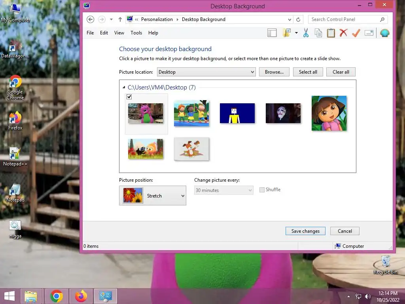Viewport: 405px width, 304px height.
Task: Click the taskbar clock 12:14 PM
Action: (388, 293)
